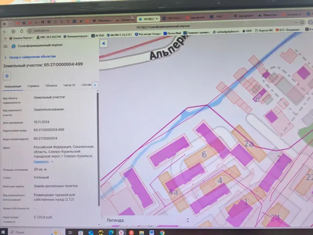Click the building labeled 4 on the map
The image size is (313, 235).
pyautogui.click(x=220, y=181)
